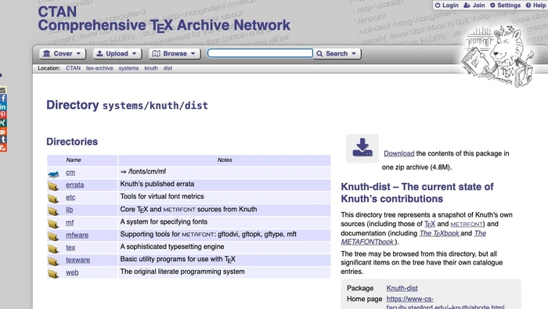Viewport: 548px width, 309px height.
Task: Click the large download package icon
Action: (362, 148)
